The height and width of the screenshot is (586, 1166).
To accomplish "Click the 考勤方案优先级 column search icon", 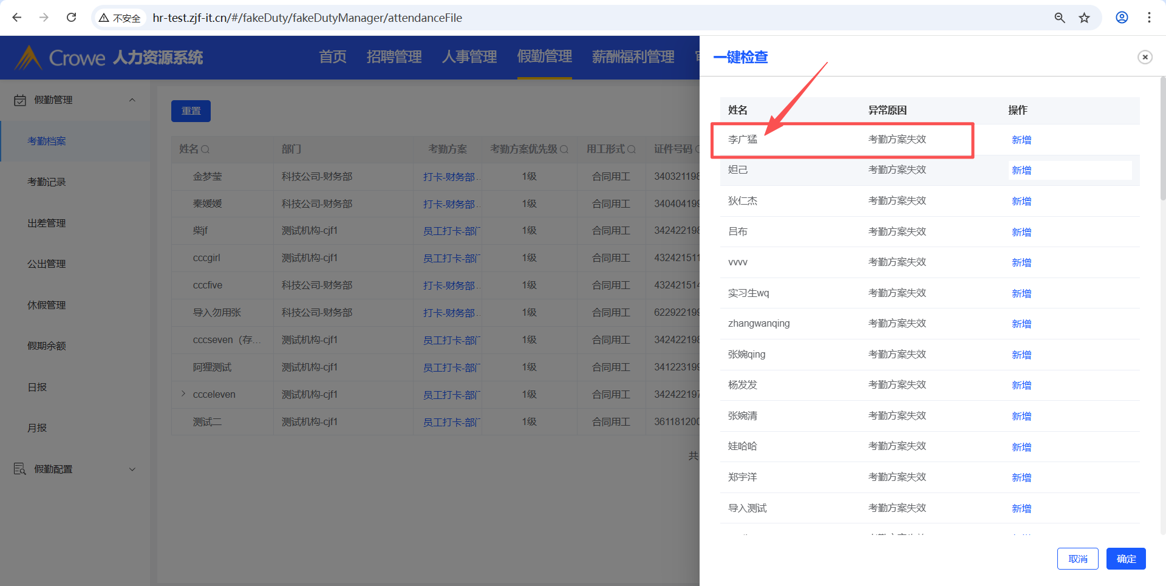I will click(x=564, y=149).
